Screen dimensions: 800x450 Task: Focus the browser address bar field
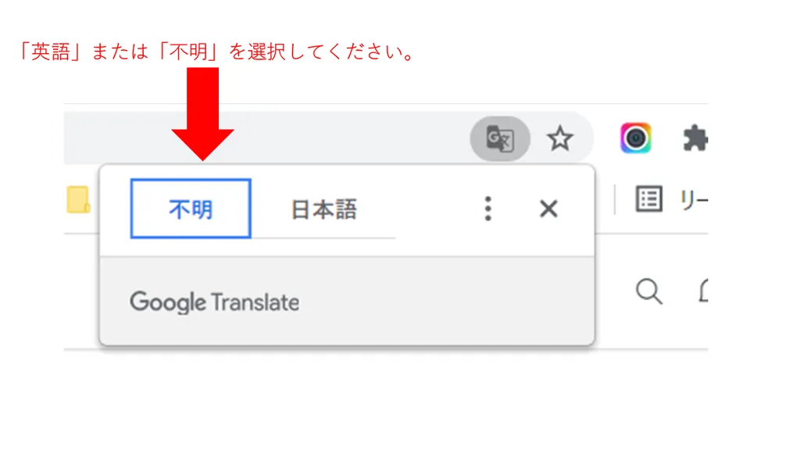pyautogui.click(x=267, y=138)
